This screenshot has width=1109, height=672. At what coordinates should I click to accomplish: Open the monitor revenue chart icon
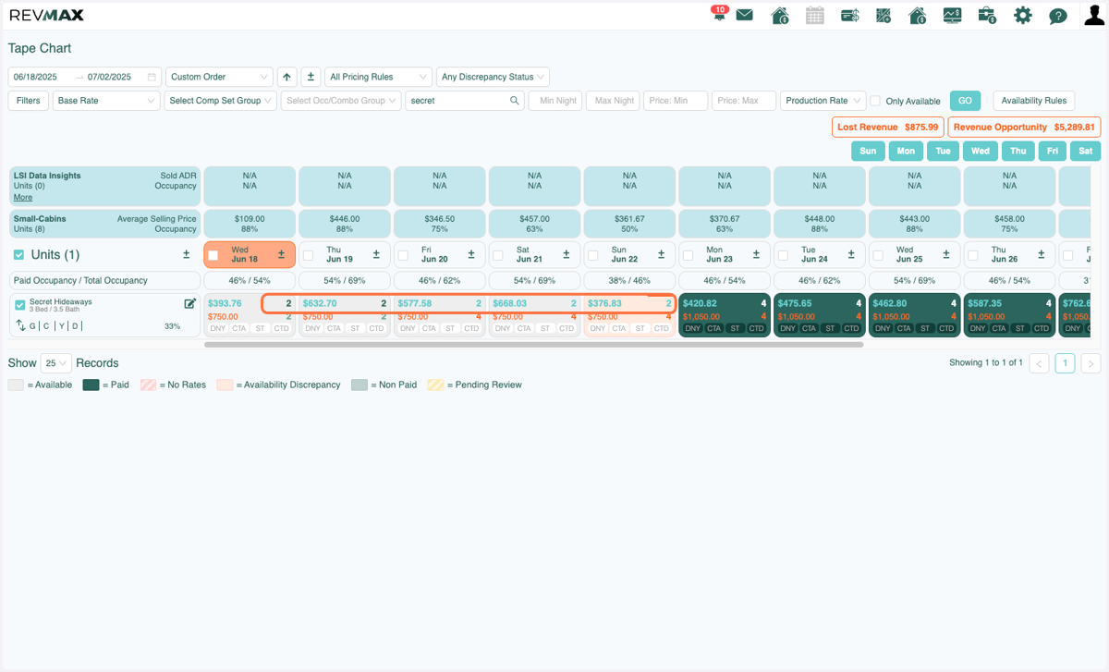point(952,15)
